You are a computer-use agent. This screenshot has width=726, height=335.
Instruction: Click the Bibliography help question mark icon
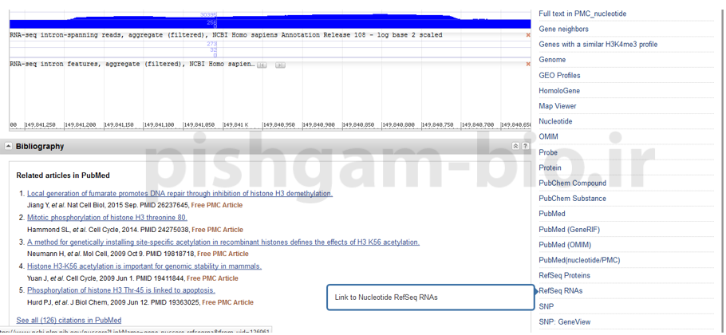click(x=525, y=147)
